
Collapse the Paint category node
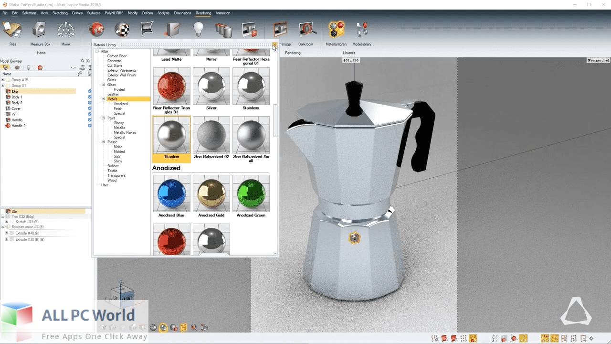click(103, 118)
